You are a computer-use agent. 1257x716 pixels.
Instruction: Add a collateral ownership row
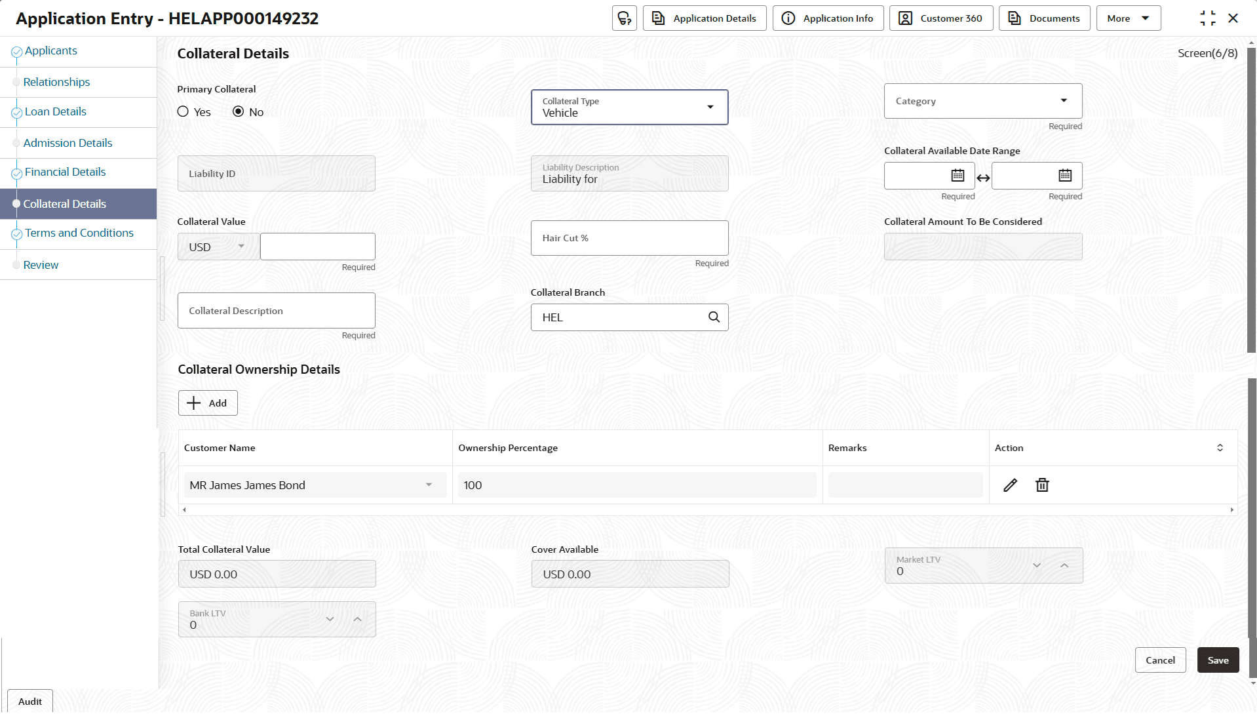[x=208, y=403]
